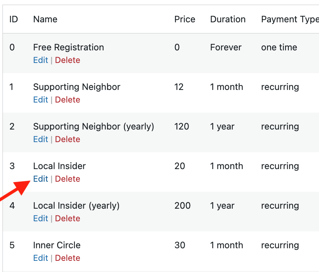Delete the Local Insider monthly level
Viewport: 319px width, 272px height.
68,179
